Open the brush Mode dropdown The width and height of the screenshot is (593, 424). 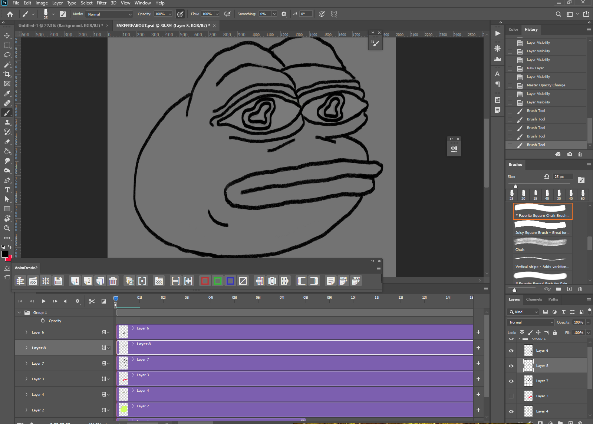(109, 14)
